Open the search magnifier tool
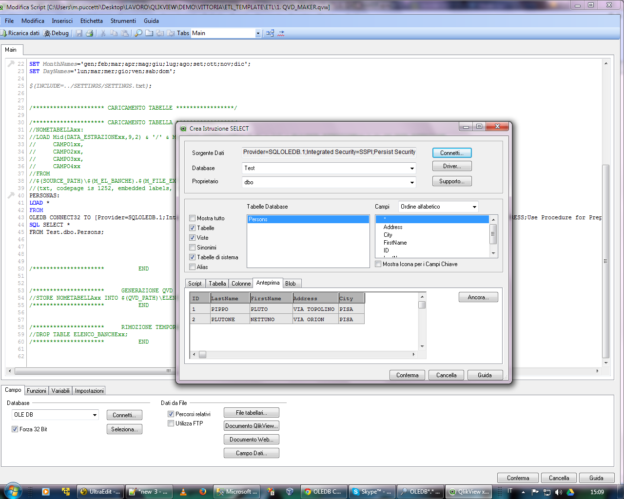This screenshot has height=499, width=624. pyautogui.click(x=138, y=33)
